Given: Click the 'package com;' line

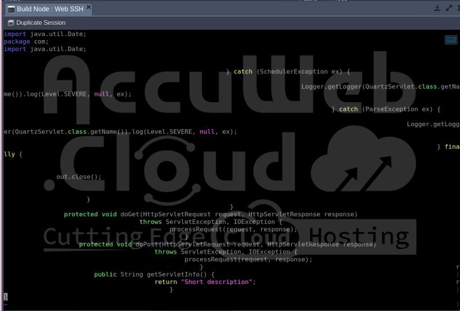Looking at the screenshot, I should [26, 41].
